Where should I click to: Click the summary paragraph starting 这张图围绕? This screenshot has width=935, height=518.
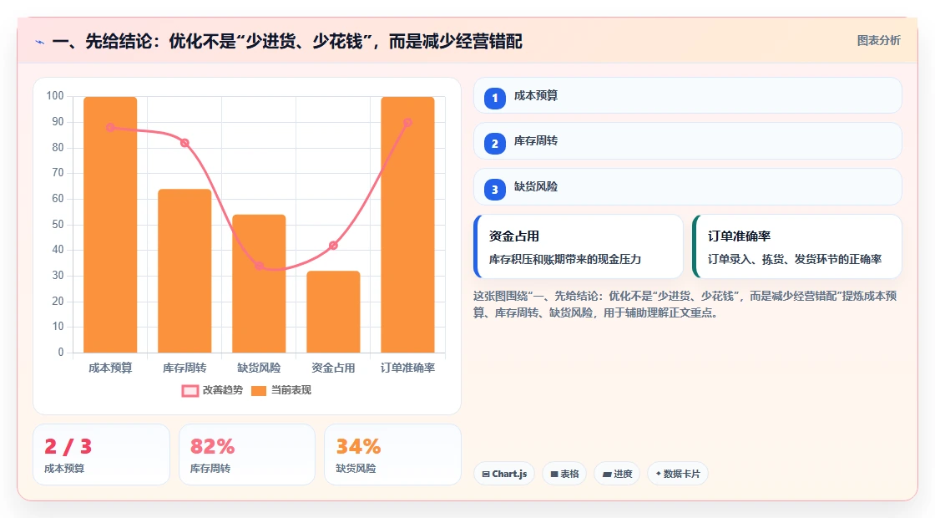coord(685,304)
